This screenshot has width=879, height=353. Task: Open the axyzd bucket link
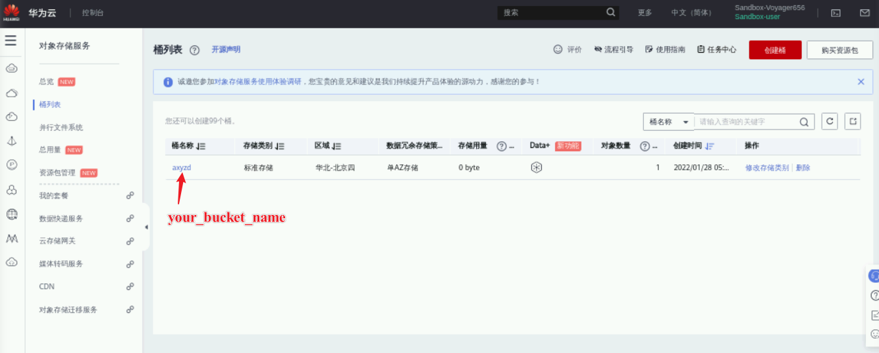pyautogui.click(x=182, y=168)
